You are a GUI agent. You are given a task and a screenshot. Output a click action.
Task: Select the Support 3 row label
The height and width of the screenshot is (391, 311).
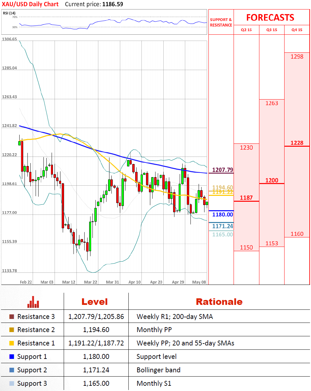tap(32, 384)
